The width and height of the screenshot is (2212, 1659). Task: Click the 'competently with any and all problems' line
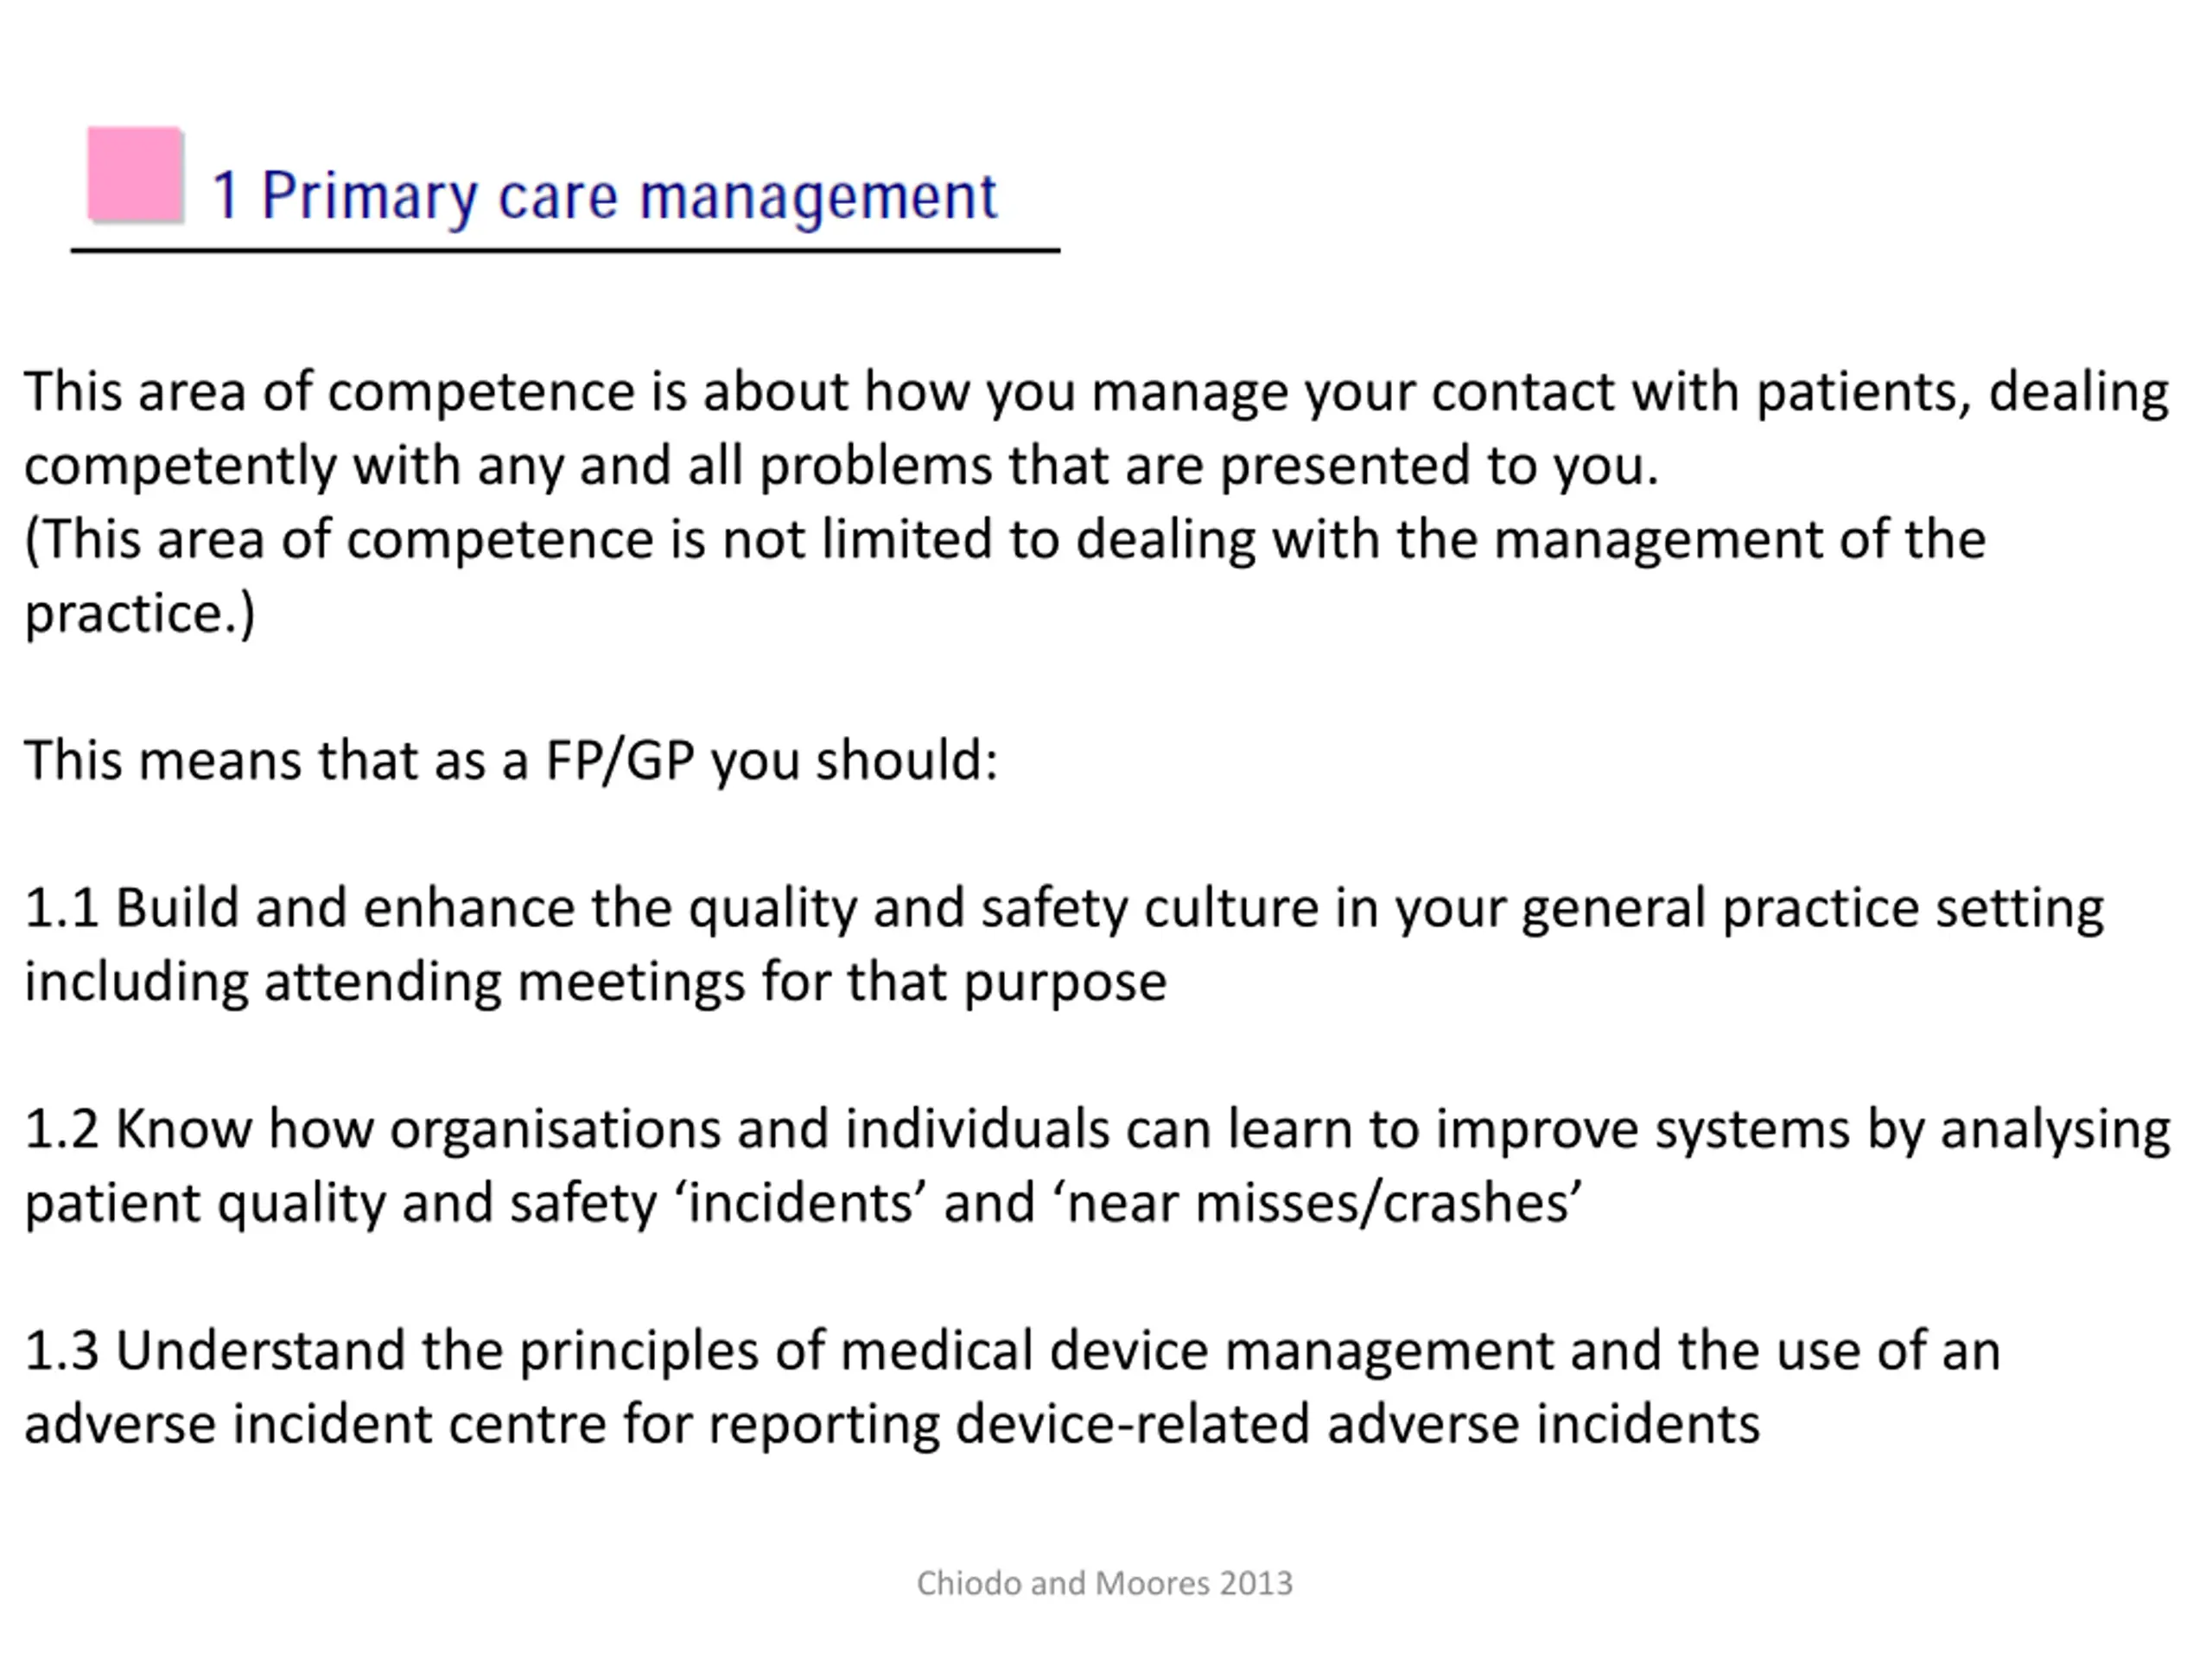click(x=841, y=466)
